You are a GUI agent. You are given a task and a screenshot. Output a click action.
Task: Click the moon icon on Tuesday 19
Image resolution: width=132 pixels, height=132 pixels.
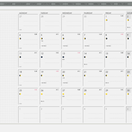(42, 75)
